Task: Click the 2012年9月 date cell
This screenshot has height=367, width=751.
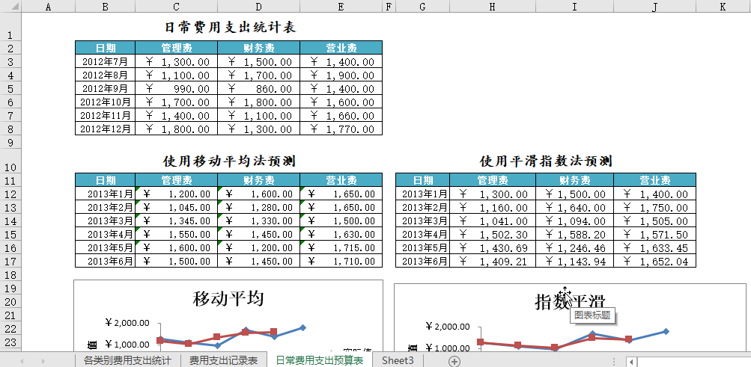Action: (x=105, y=89)
